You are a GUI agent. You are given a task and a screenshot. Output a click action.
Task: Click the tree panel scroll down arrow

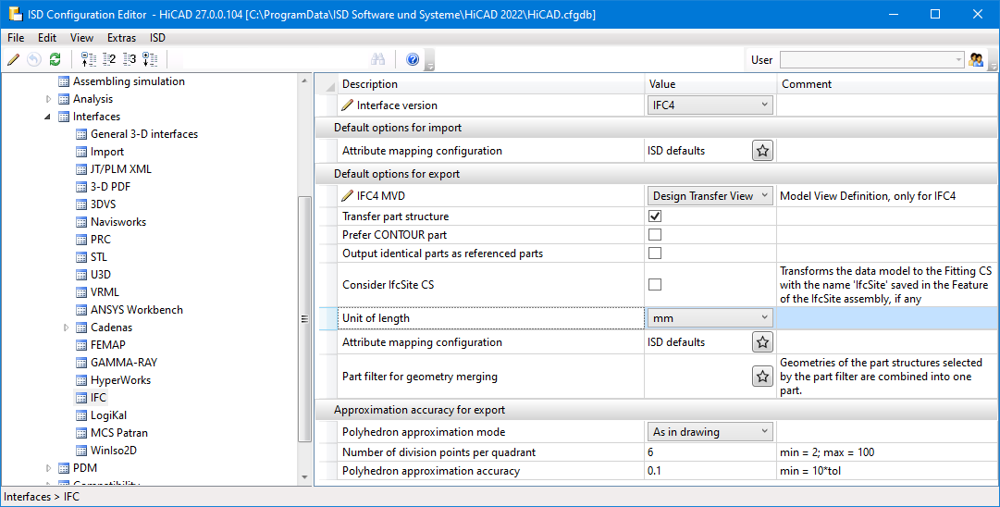[304, 477]
